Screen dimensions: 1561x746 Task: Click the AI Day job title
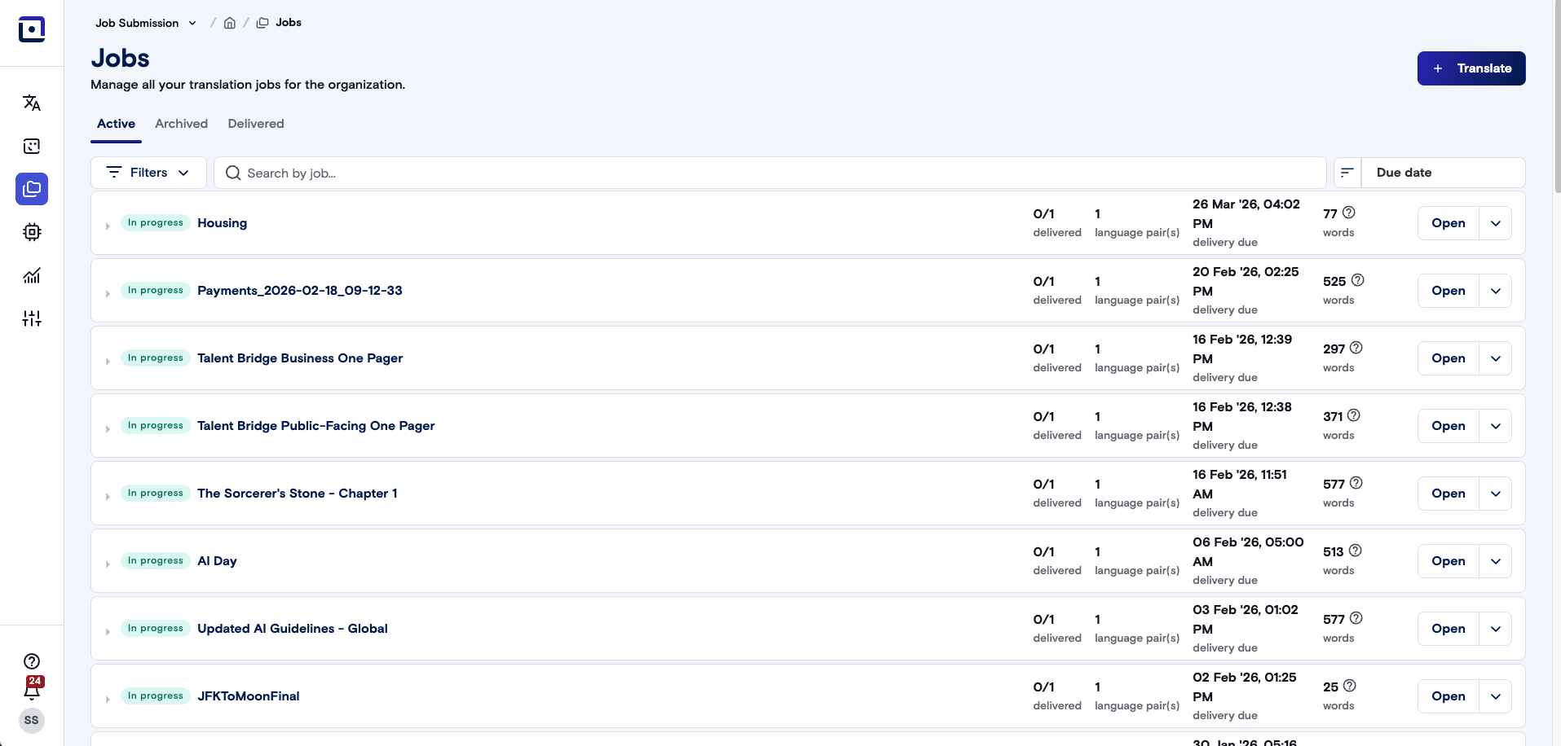[217, 561]
